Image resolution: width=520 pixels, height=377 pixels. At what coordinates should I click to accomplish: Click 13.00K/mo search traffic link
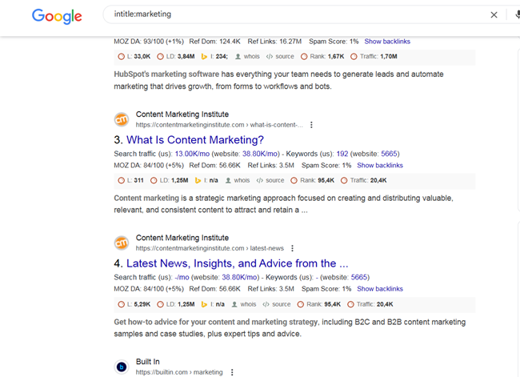pos(192,154)
